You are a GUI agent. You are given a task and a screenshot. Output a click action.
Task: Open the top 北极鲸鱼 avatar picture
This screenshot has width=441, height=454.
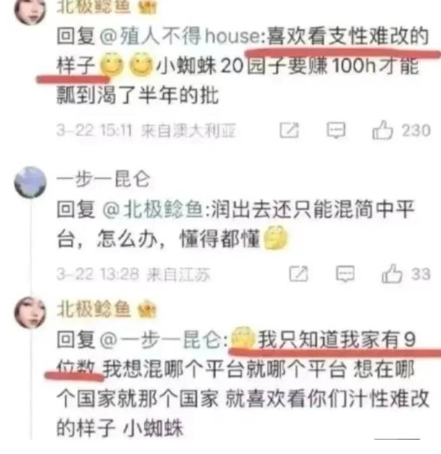pyautogui.click(x=30, y=11)
